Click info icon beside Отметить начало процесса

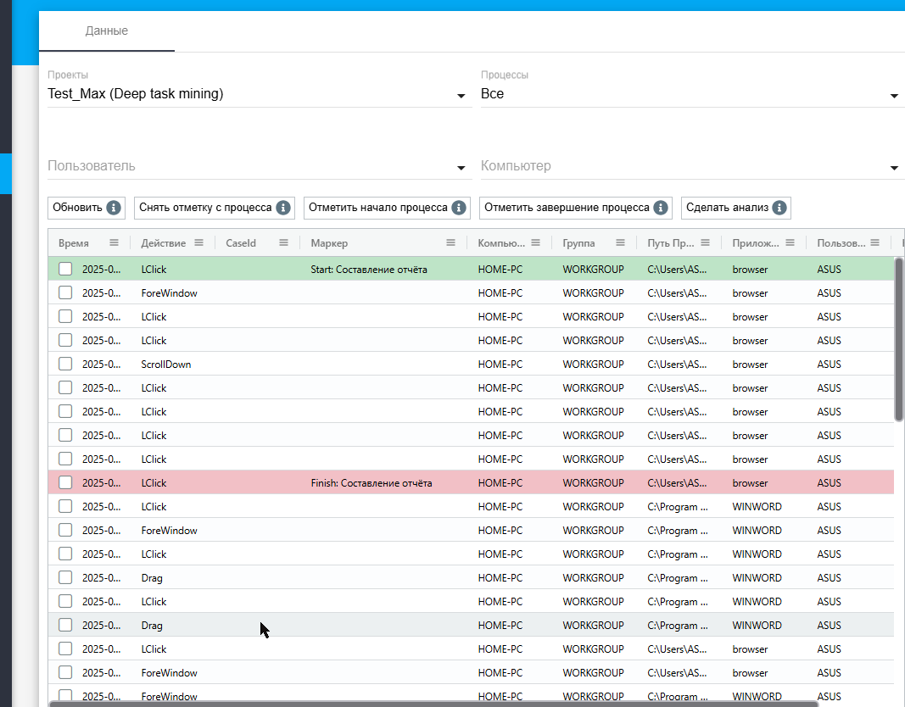tap(459, 208)
